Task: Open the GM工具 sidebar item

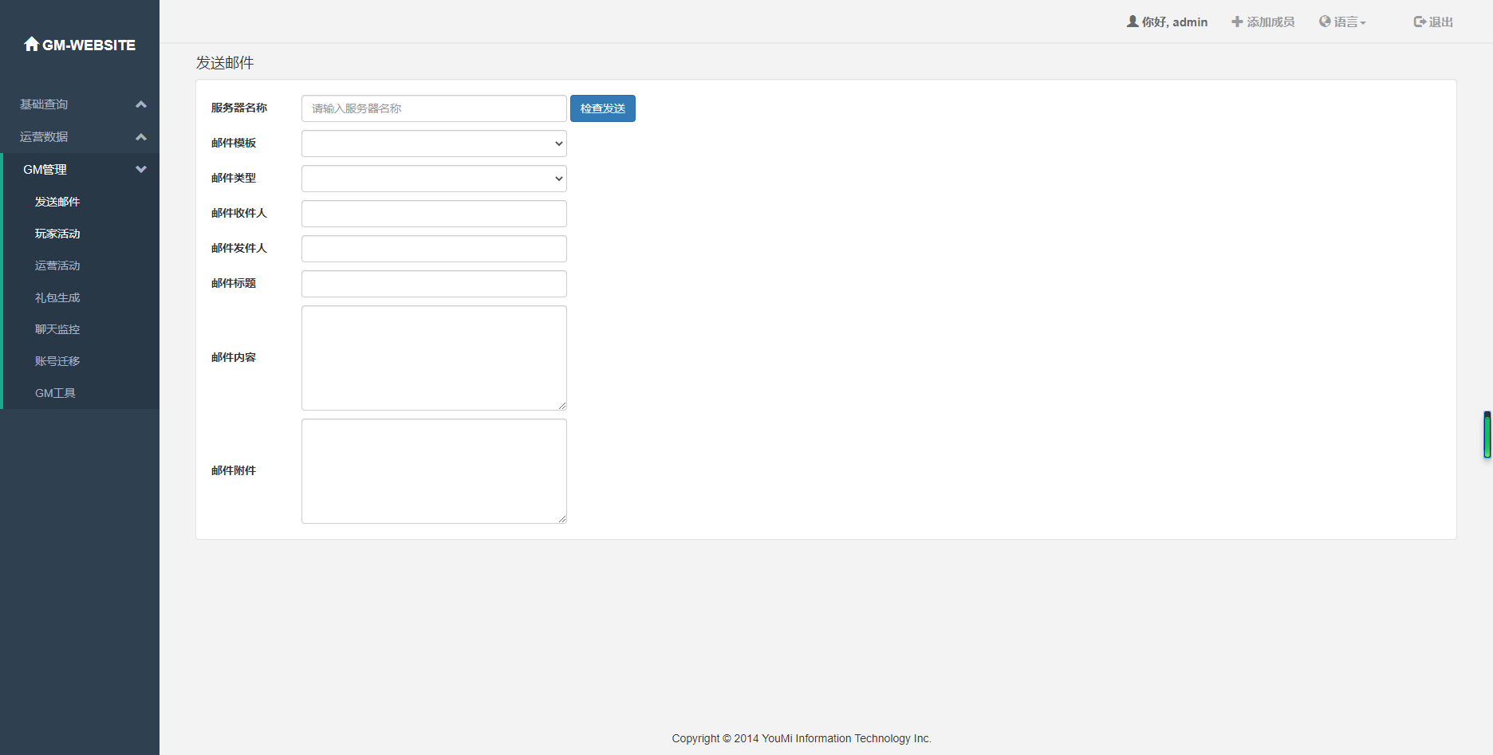Action: (55, 393)
